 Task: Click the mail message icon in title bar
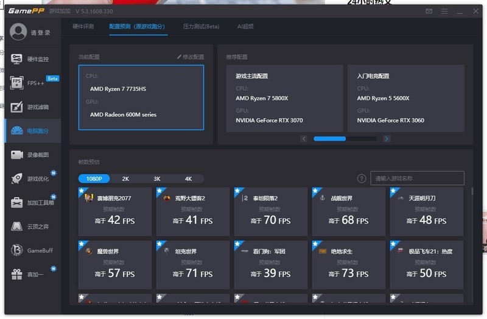click(x=429, y=11)
